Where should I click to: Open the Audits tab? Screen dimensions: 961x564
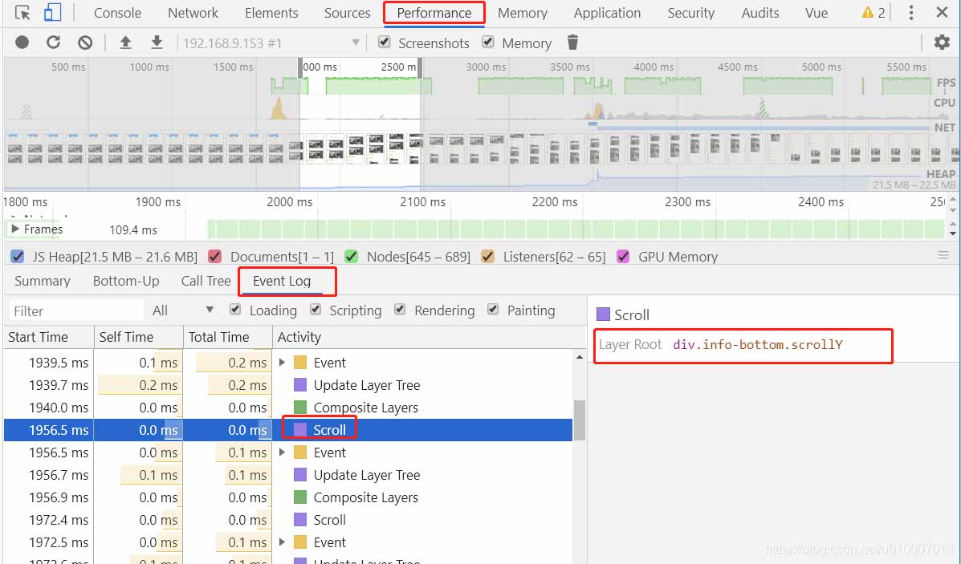(760, 13)
